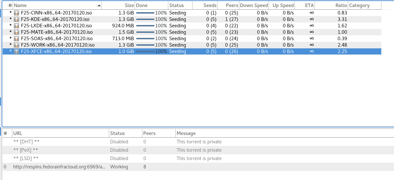Sort torrents by Peers column header
394x180 pixels.
click(228, 5)
